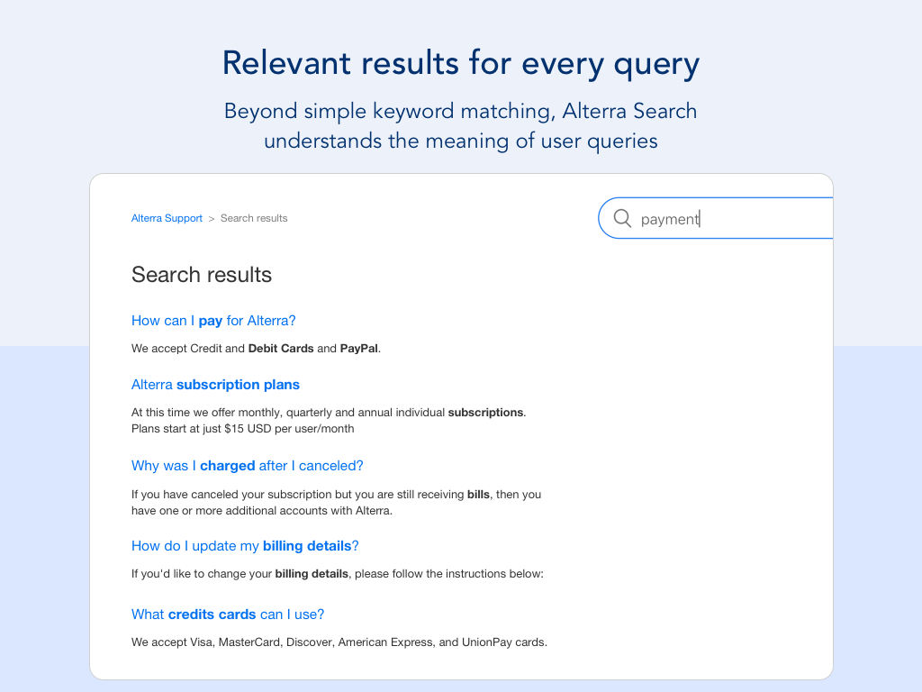Open "How do I update my billing details?"
This screenshot has height=692, width=922.
(x=245, y=545)
